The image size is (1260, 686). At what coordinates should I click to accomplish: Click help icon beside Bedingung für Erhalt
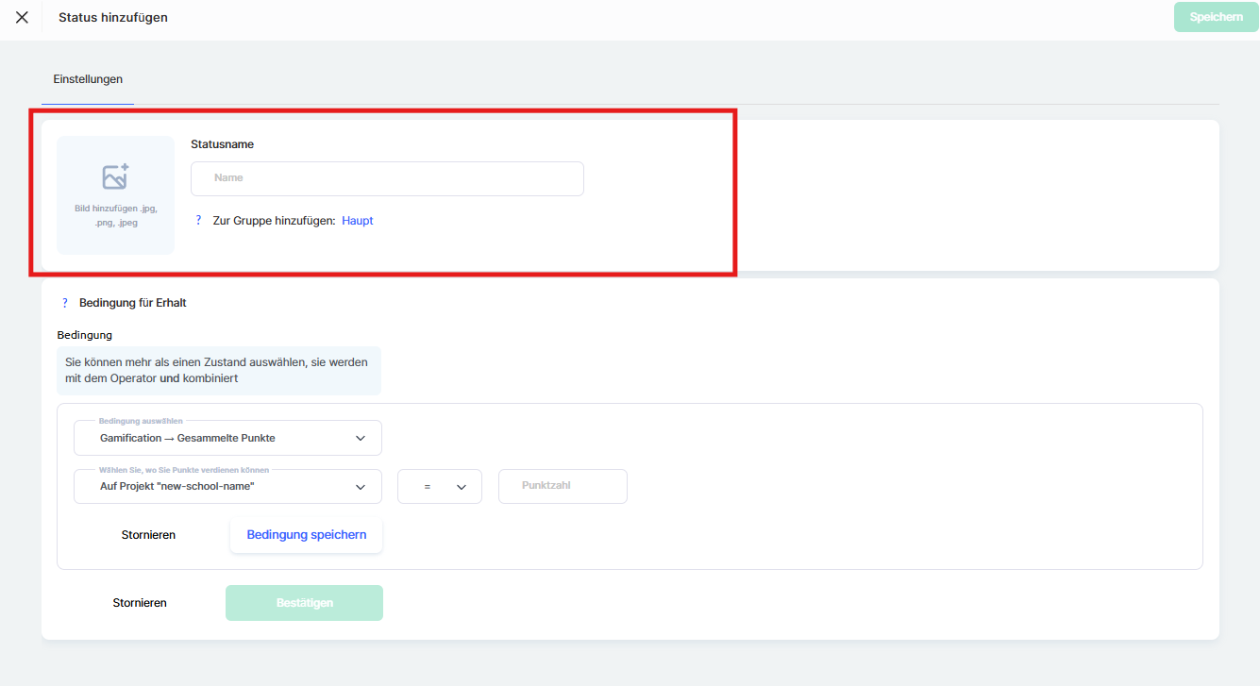point(65,303)
